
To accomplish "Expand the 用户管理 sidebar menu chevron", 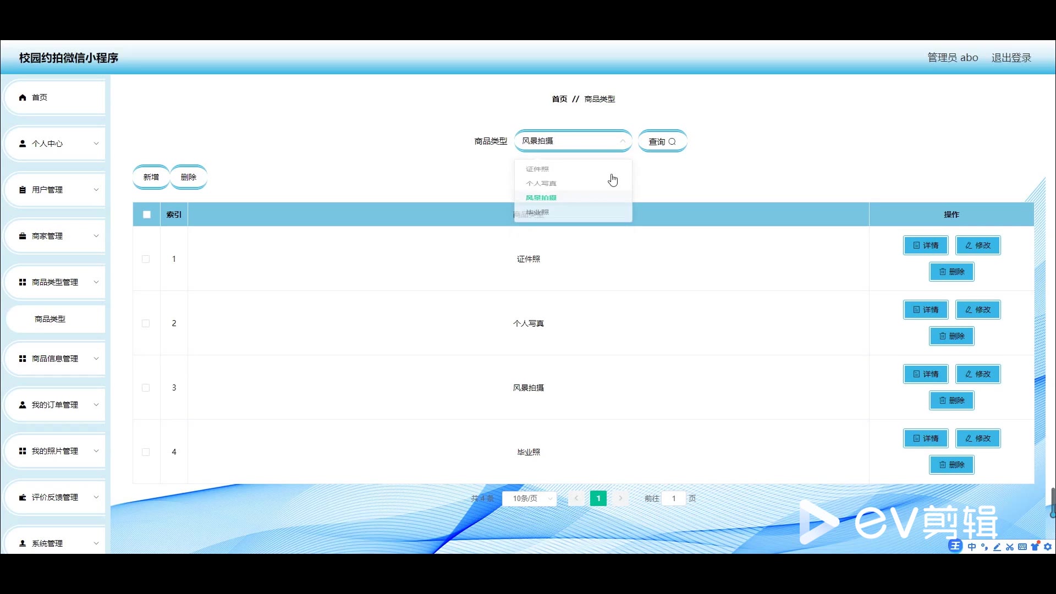I will (96, 190).
